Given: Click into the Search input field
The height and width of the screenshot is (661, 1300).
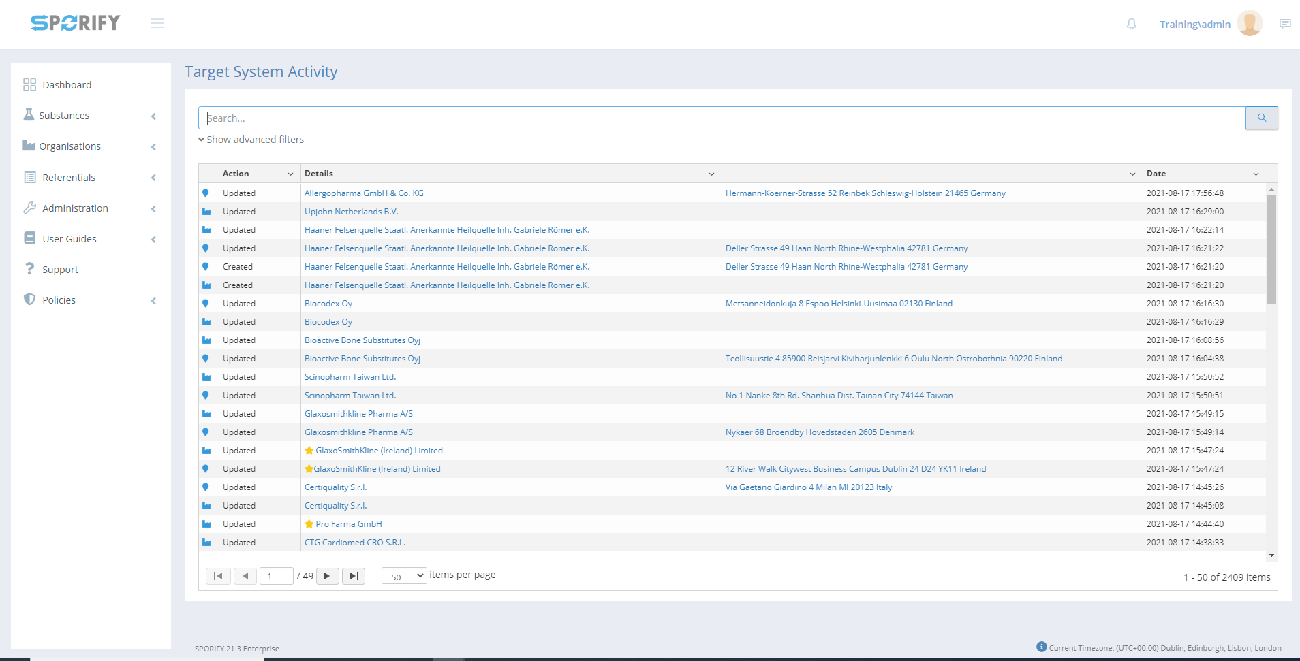Looking at the screenshot, I should (x=722, y=118).
